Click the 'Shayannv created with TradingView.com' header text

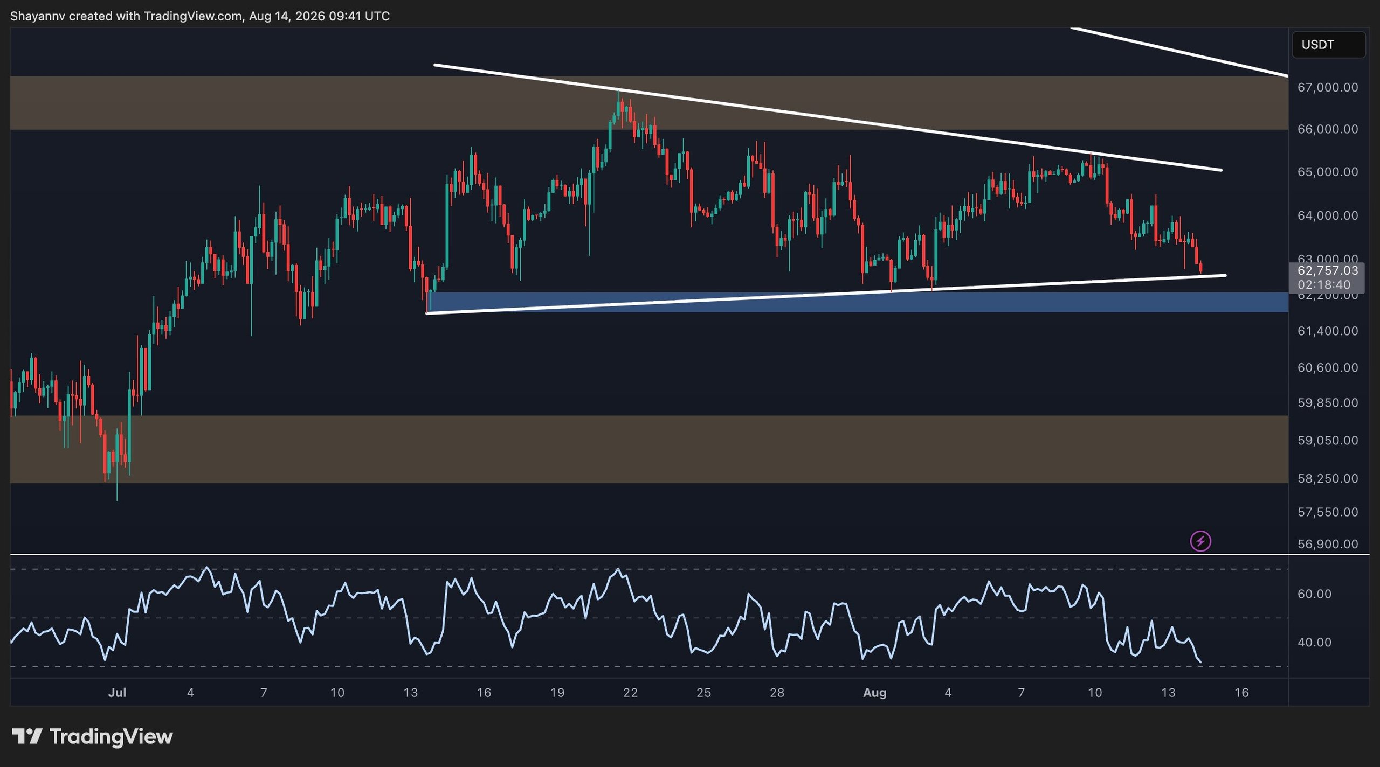coord(126,16)
